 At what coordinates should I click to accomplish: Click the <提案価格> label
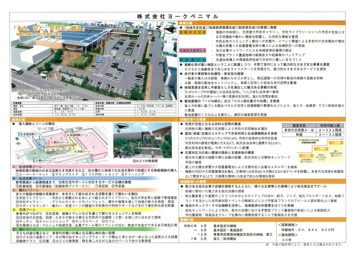coord(288,225)
